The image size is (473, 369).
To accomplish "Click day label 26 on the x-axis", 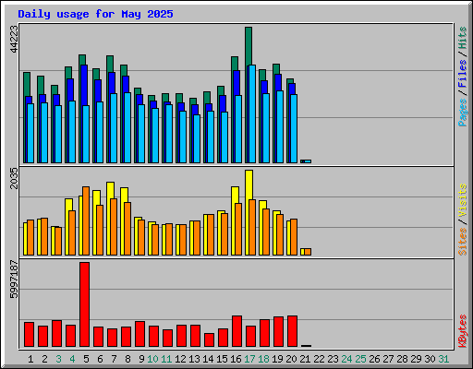I will click(374, 359).
